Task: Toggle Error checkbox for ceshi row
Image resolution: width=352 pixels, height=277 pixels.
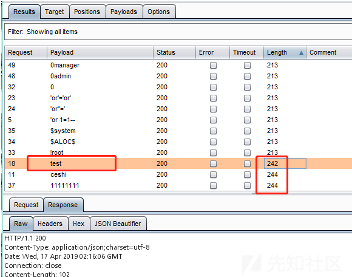Action: 213,174
